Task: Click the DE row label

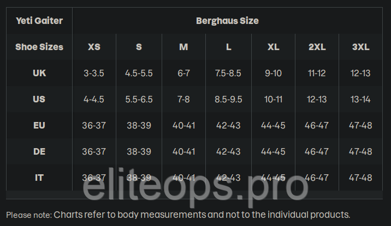Action: [x=39, y=151]
